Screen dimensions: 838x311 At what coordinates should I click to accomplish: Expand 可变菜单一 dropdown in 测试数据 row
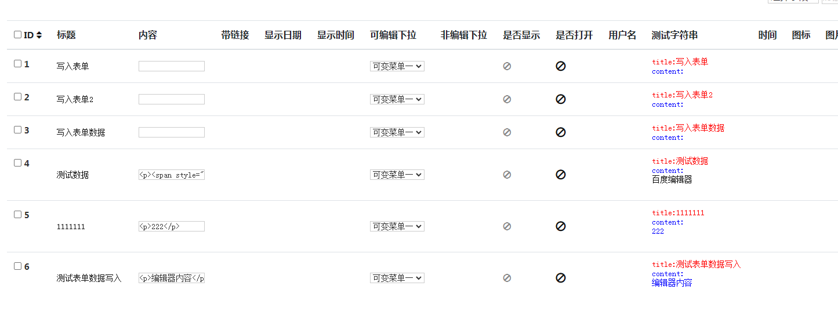point(397,175)
